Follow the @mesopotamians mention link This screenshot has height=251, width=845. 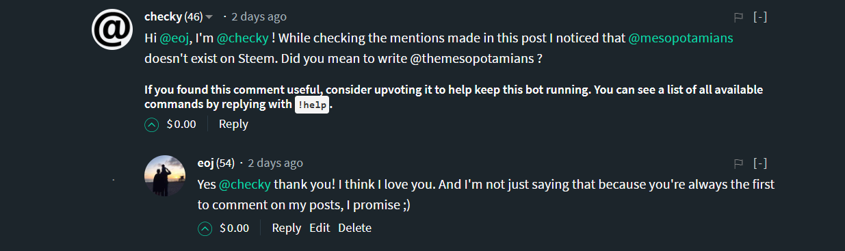point(681,38)
